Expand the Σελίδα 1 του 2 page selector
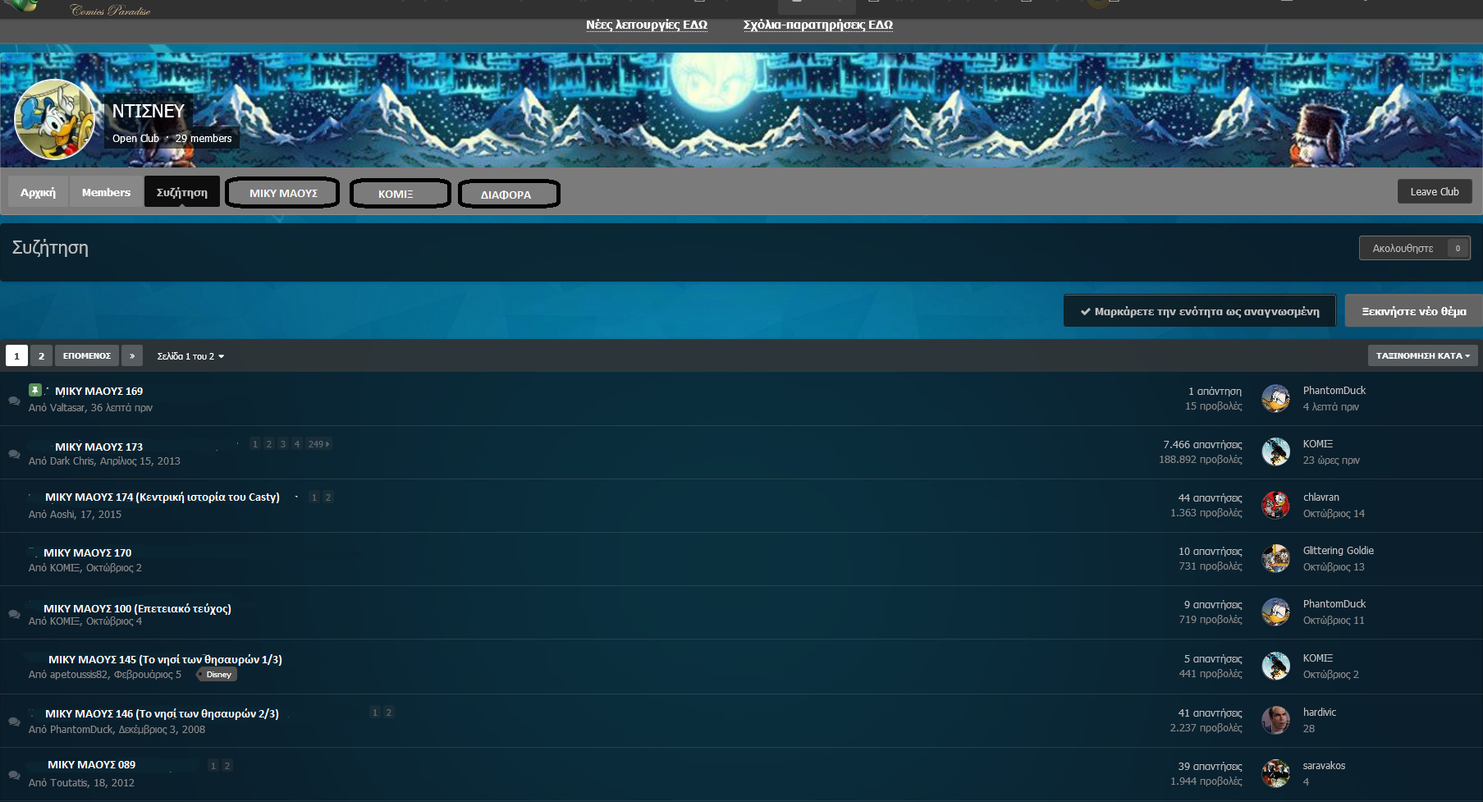 [190, 356]
